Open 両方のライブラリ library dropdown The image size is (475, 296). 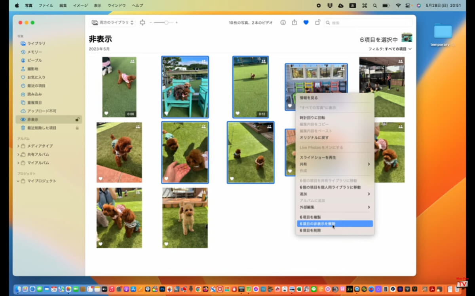click(113, 22)
